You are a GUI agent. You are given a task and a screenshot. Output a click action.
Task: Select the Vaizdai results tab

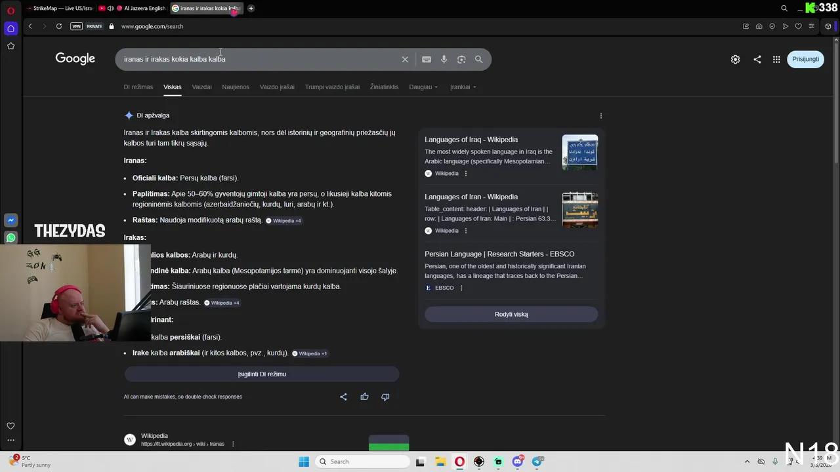click(x=201, y=87)
